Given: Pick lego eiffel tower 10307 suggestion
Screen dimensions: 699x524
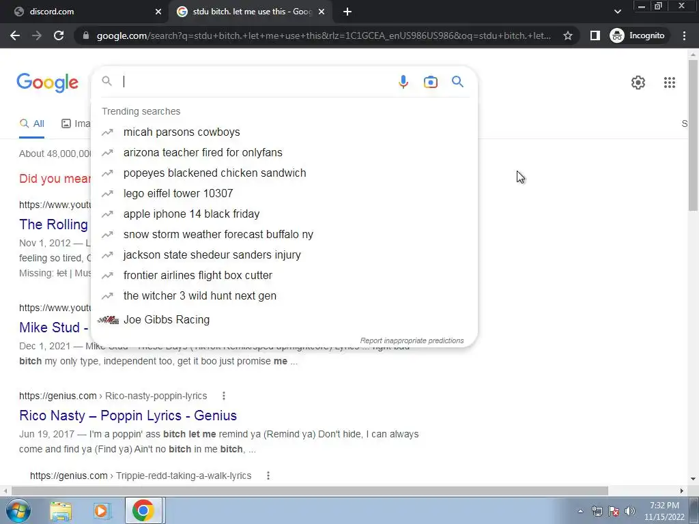Looking at the screenshot, I should [x=284, y=194].
